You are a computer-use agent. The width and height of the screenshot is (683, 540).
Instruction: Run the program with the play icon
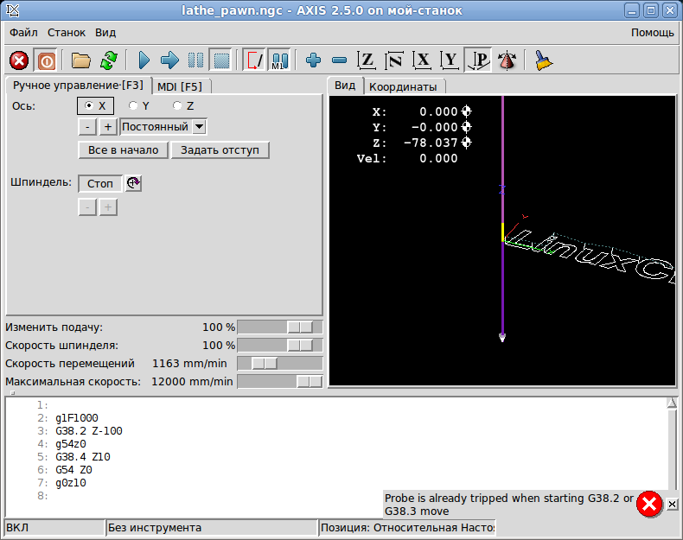[x=144, y=60]
